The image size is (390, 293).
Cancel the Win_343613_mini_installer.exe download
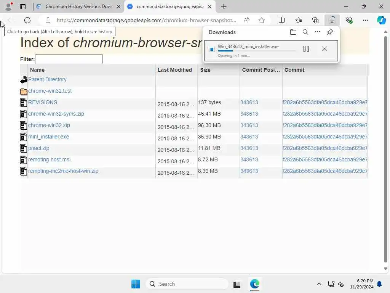point(324,49)
